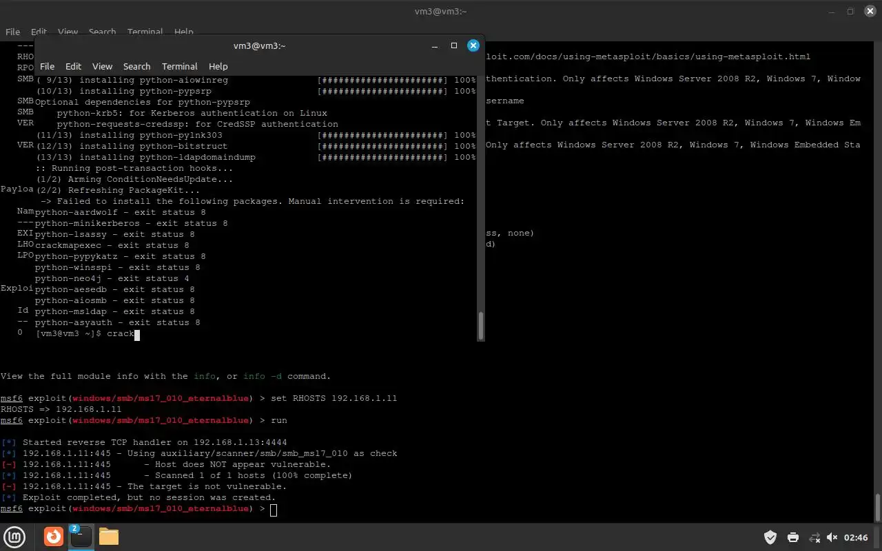Open View menu in front terminal

pos(102,66)
